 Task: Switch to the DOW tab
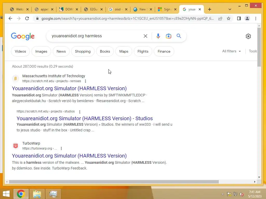[x=66, y=9]
